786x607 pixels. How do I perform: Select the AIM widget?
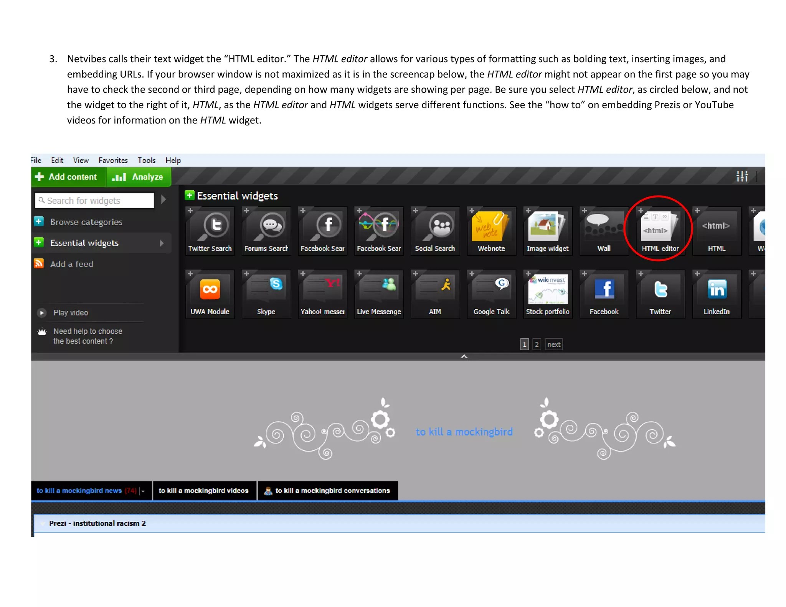point(435,294)
